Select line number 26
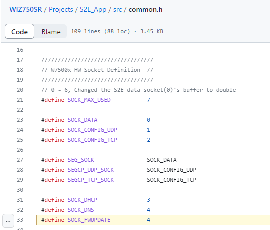 [x=20, y=150]
